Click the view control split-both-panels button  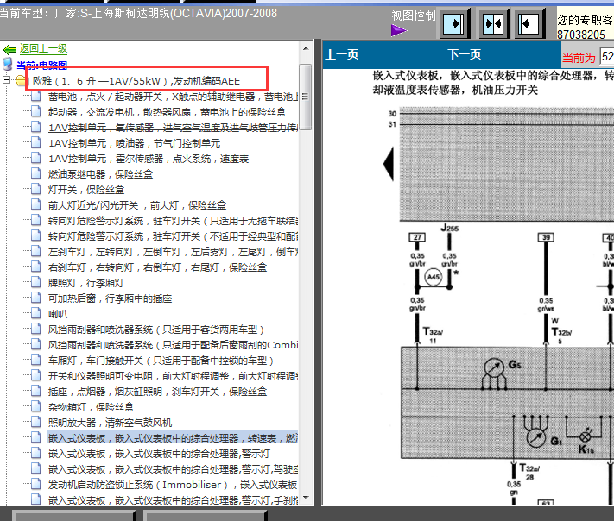493,24
